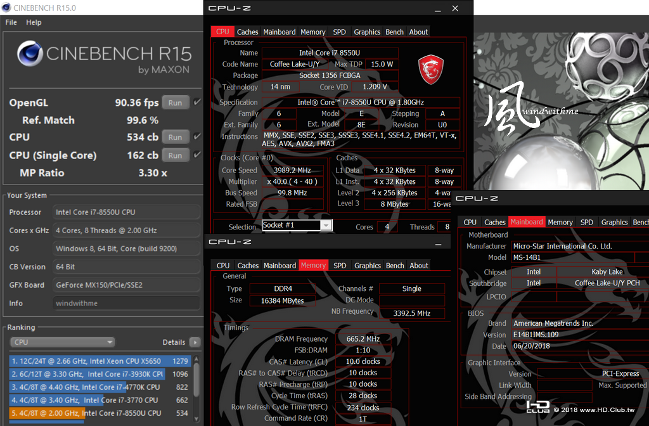Run the CPU Single Core benchmark
The height and width of the screenshot is (426, 649).
[175, 155]
